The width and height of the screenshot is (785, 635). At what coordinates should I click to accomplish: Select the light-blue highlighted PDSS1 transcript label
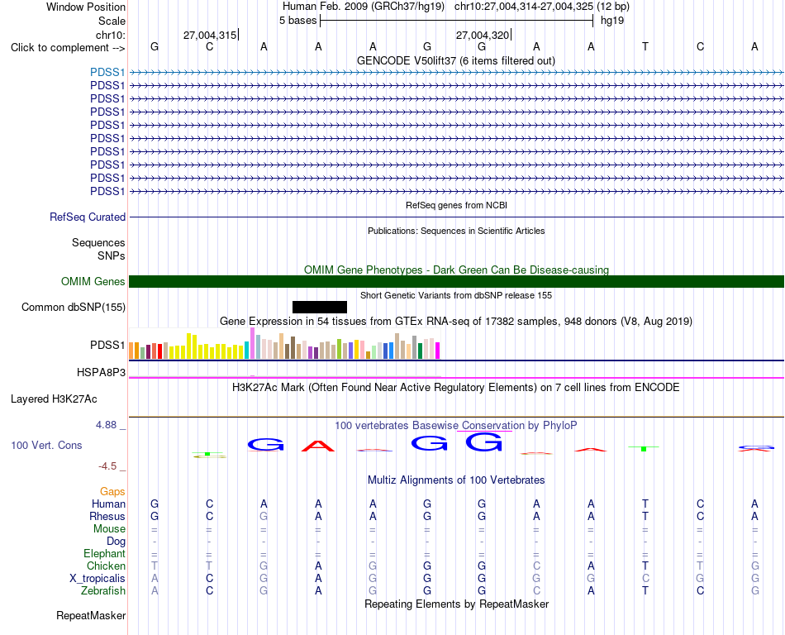click(107, 72)
